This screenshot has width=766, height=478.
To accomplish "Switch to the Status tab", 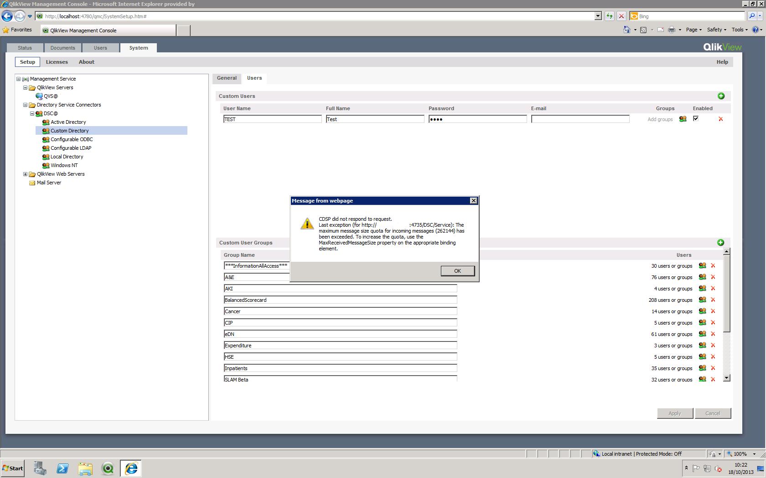I will [25, 48].
